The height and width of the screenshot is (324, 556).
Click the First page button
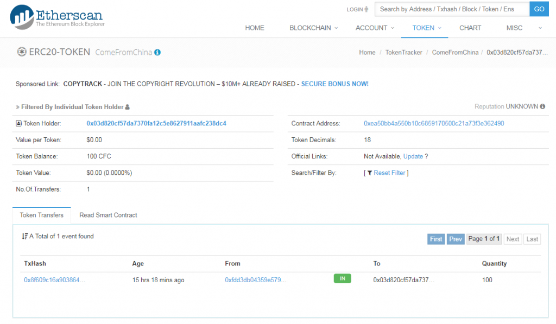click(436, 239)
